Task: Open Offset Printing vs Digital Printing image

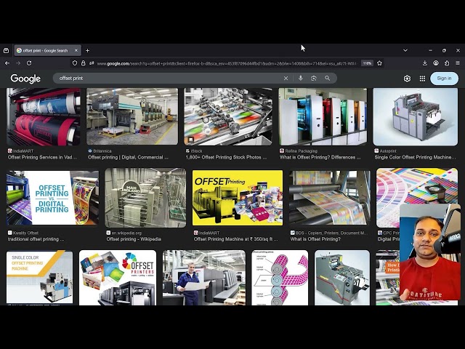Action: pos(53,198)
